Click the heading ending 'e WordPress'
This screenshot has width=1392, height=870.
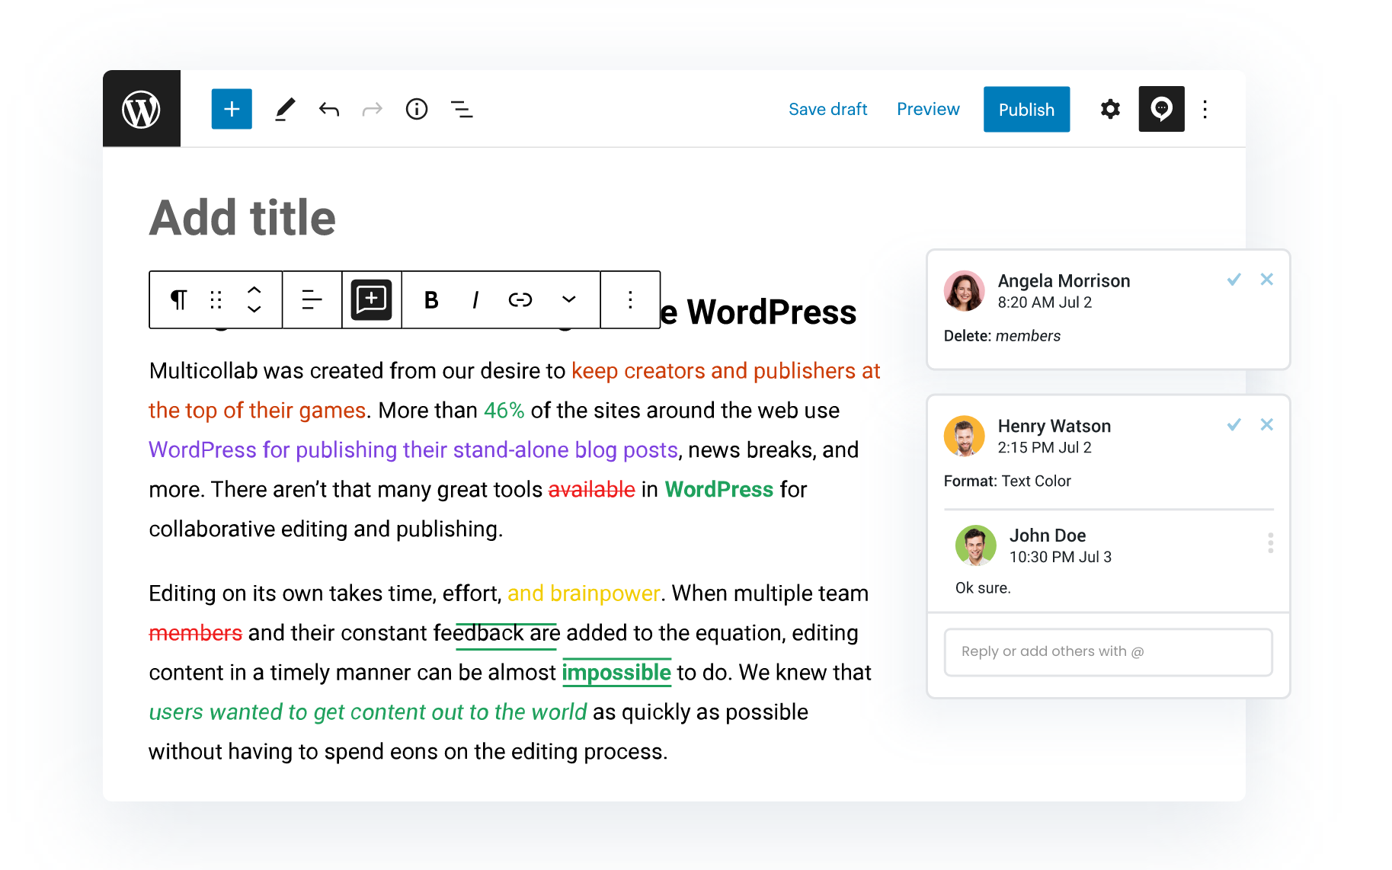[758, 312]
